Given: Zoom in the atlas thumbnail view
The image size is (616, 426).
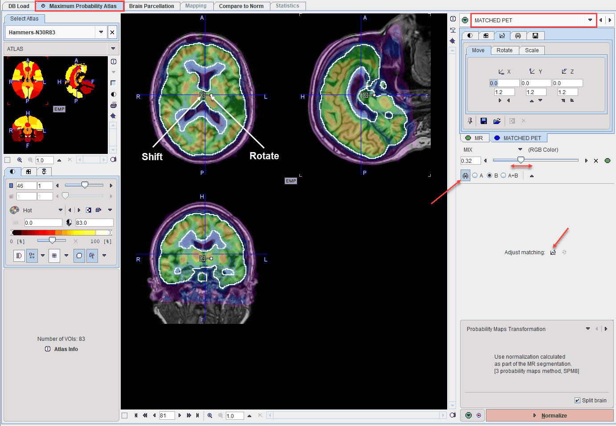Looking at the screenshot, I should [20, 160].
